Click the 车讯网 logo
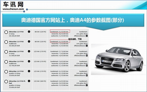The height and width of the screenshot is (92, 147). pos(13,5)
